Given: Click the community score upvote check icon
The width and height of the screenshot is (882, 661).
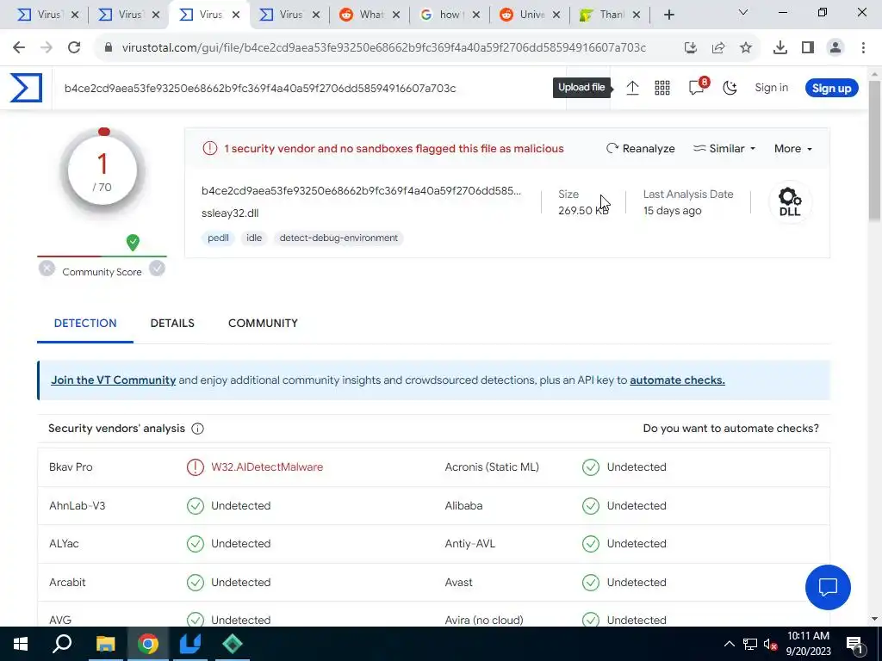Looking at the screenshot, I should click(157, 269).
